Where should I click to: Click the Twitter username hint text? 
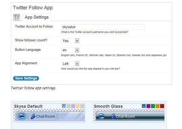(x=95, y=32)
